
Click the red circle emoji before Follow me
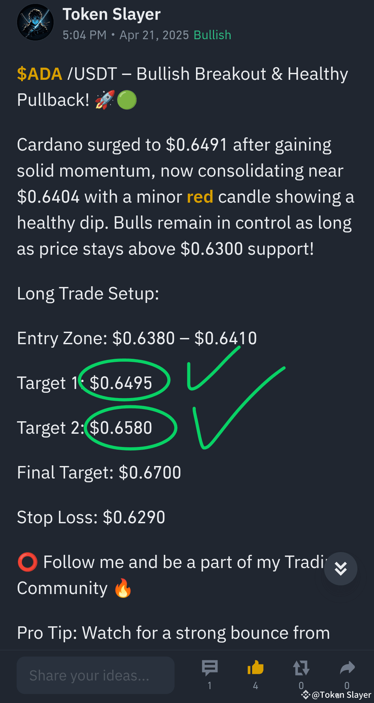pyautogui.click(x=28, y=562)
